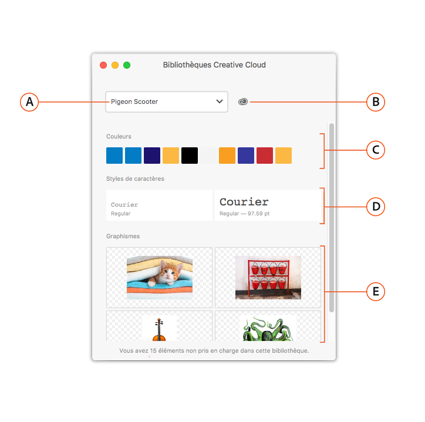Image resolution: width=425 pixels, height=422 pixels.
Task: Maximize the window with green button
Action: tap(127, 65)
